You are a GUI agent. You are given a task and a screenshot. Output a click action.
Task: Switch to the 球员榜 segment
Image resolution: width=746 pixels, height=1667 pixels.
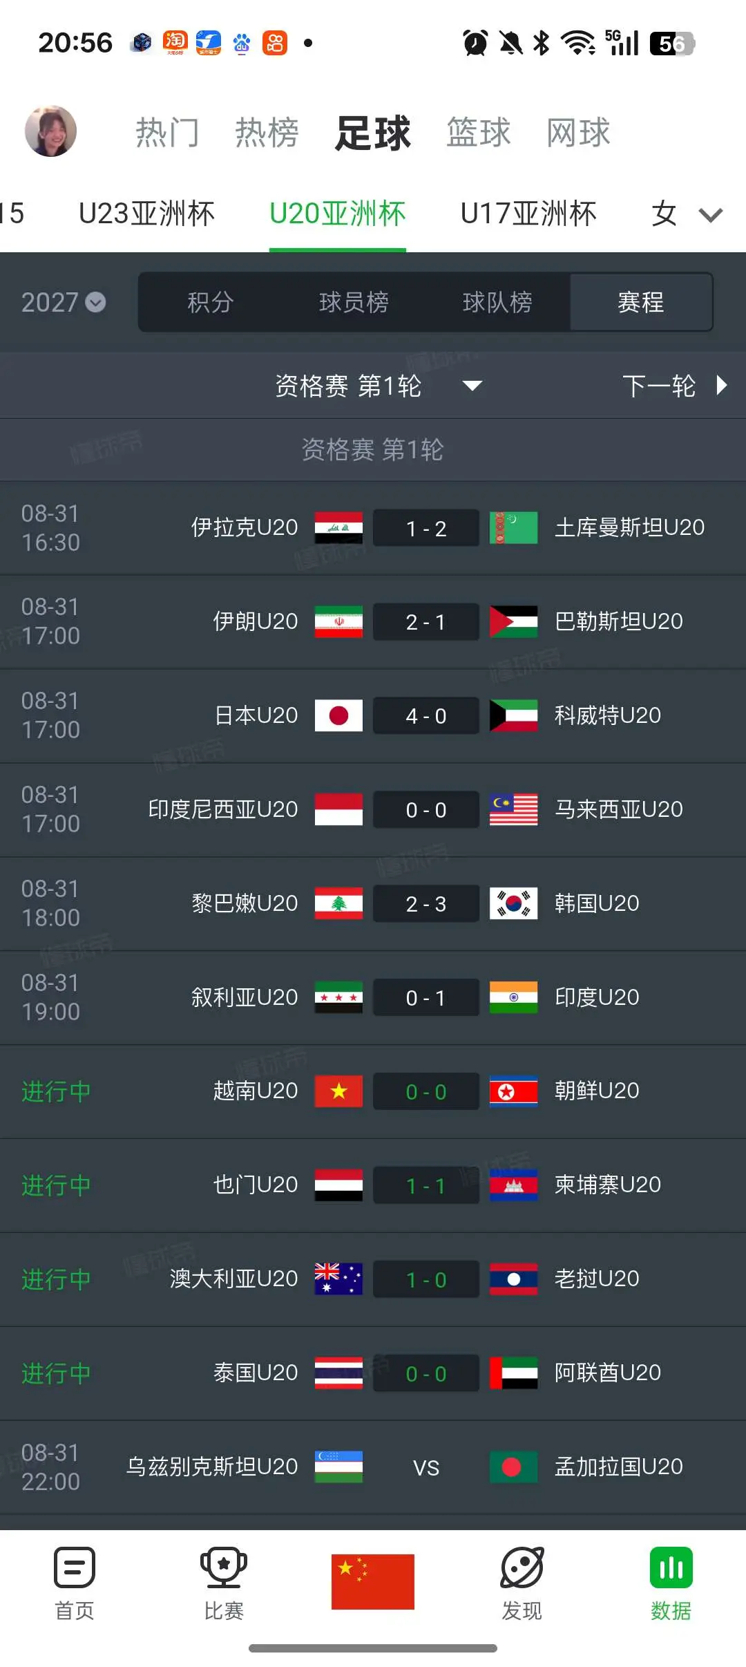click(x=354, y=302)
